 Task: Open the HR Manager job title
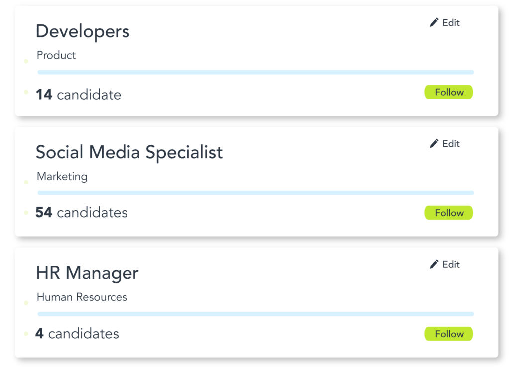(87, 273)
